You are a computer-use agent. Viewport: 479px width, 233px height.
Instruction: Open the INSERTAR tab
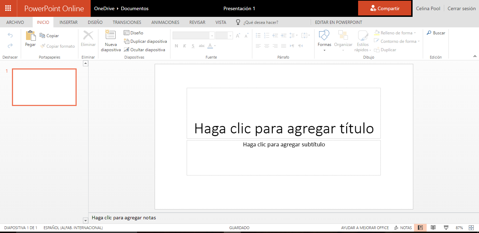click(69, 22)
